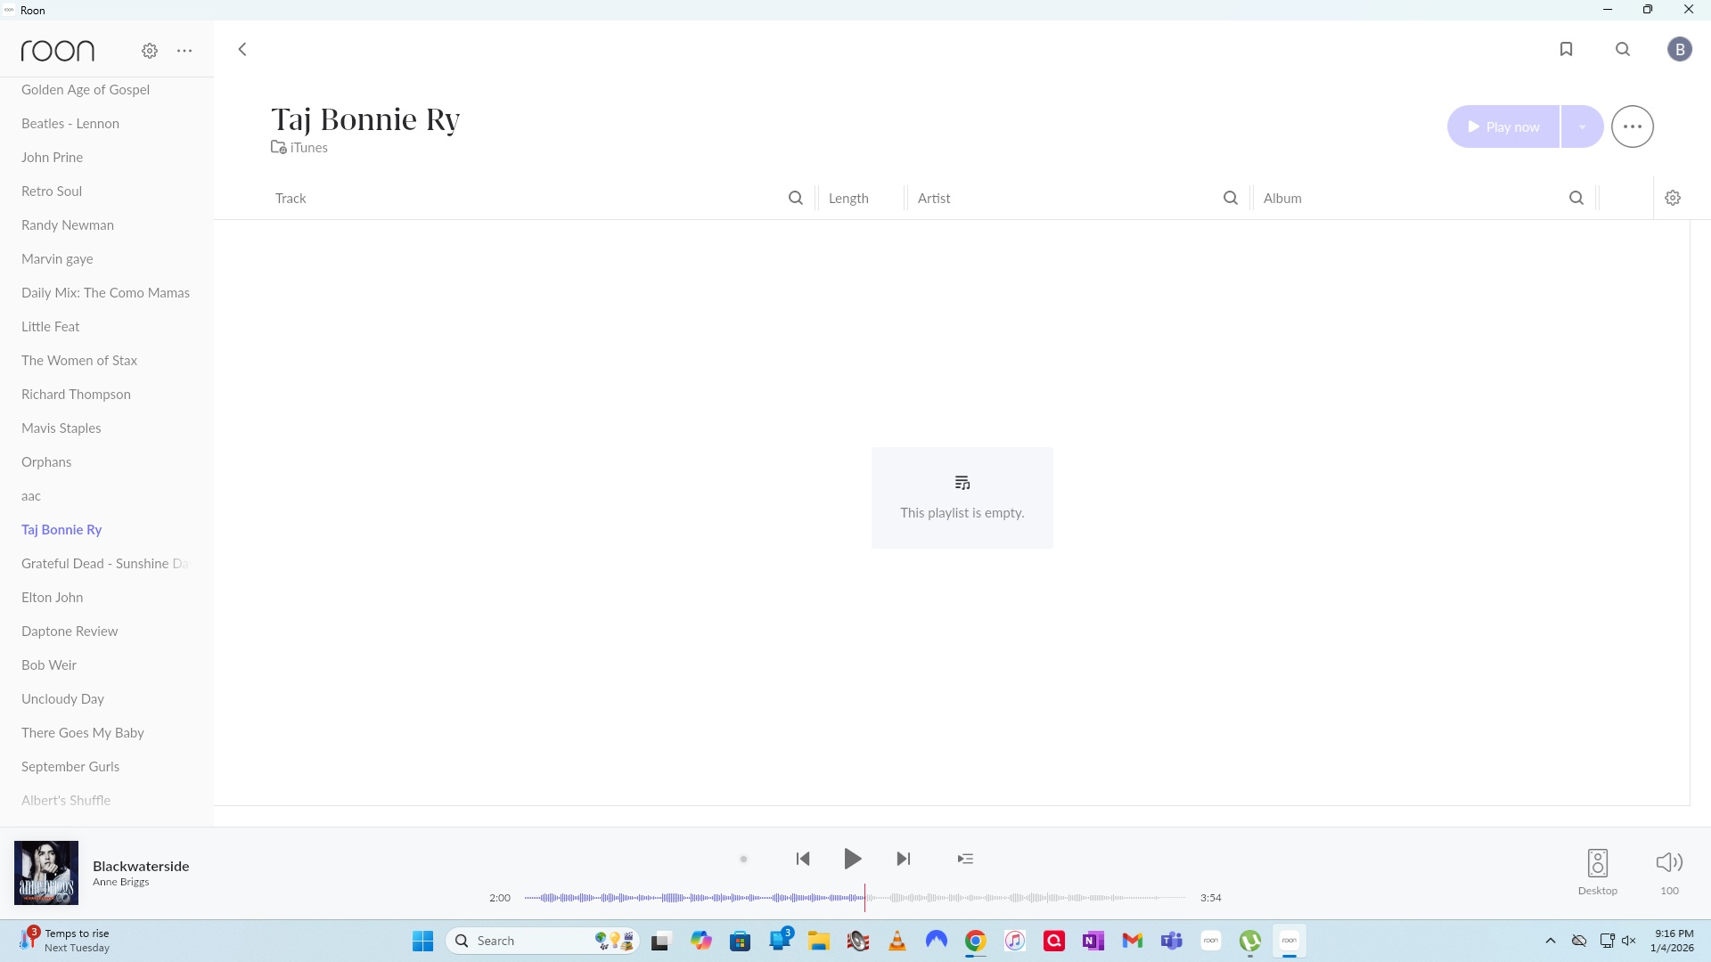Search tracks using Track column magnifier
Screen dimensions: 1711x962
tap(796, 198)
